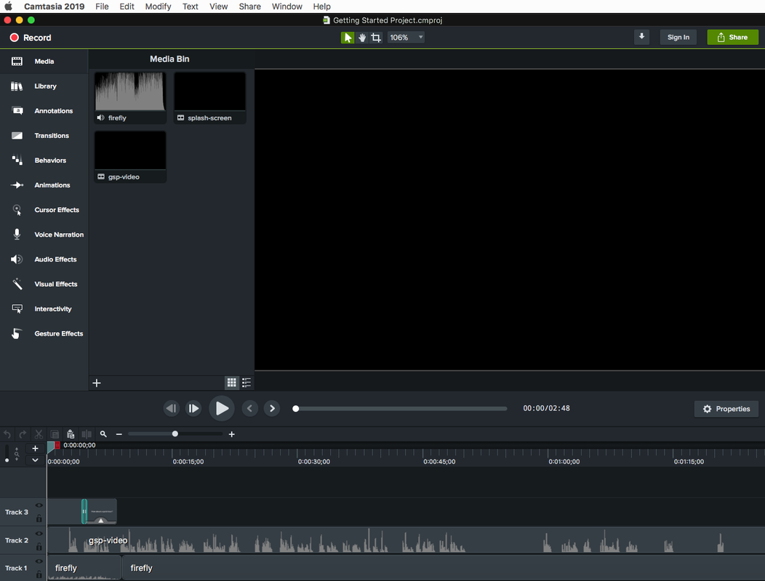Click the Cut scissors icon

tap(39, 434)
